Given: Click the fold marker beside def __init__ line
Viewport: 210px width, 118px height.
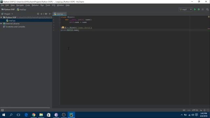Looking at the screenshot, I should (x=60, y=20).
